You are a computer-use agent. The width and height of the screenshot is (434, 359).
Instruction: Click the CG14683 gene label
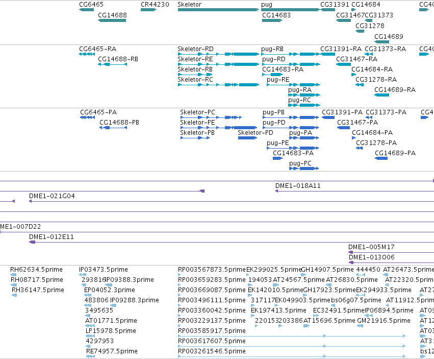(x=276, y=15)
